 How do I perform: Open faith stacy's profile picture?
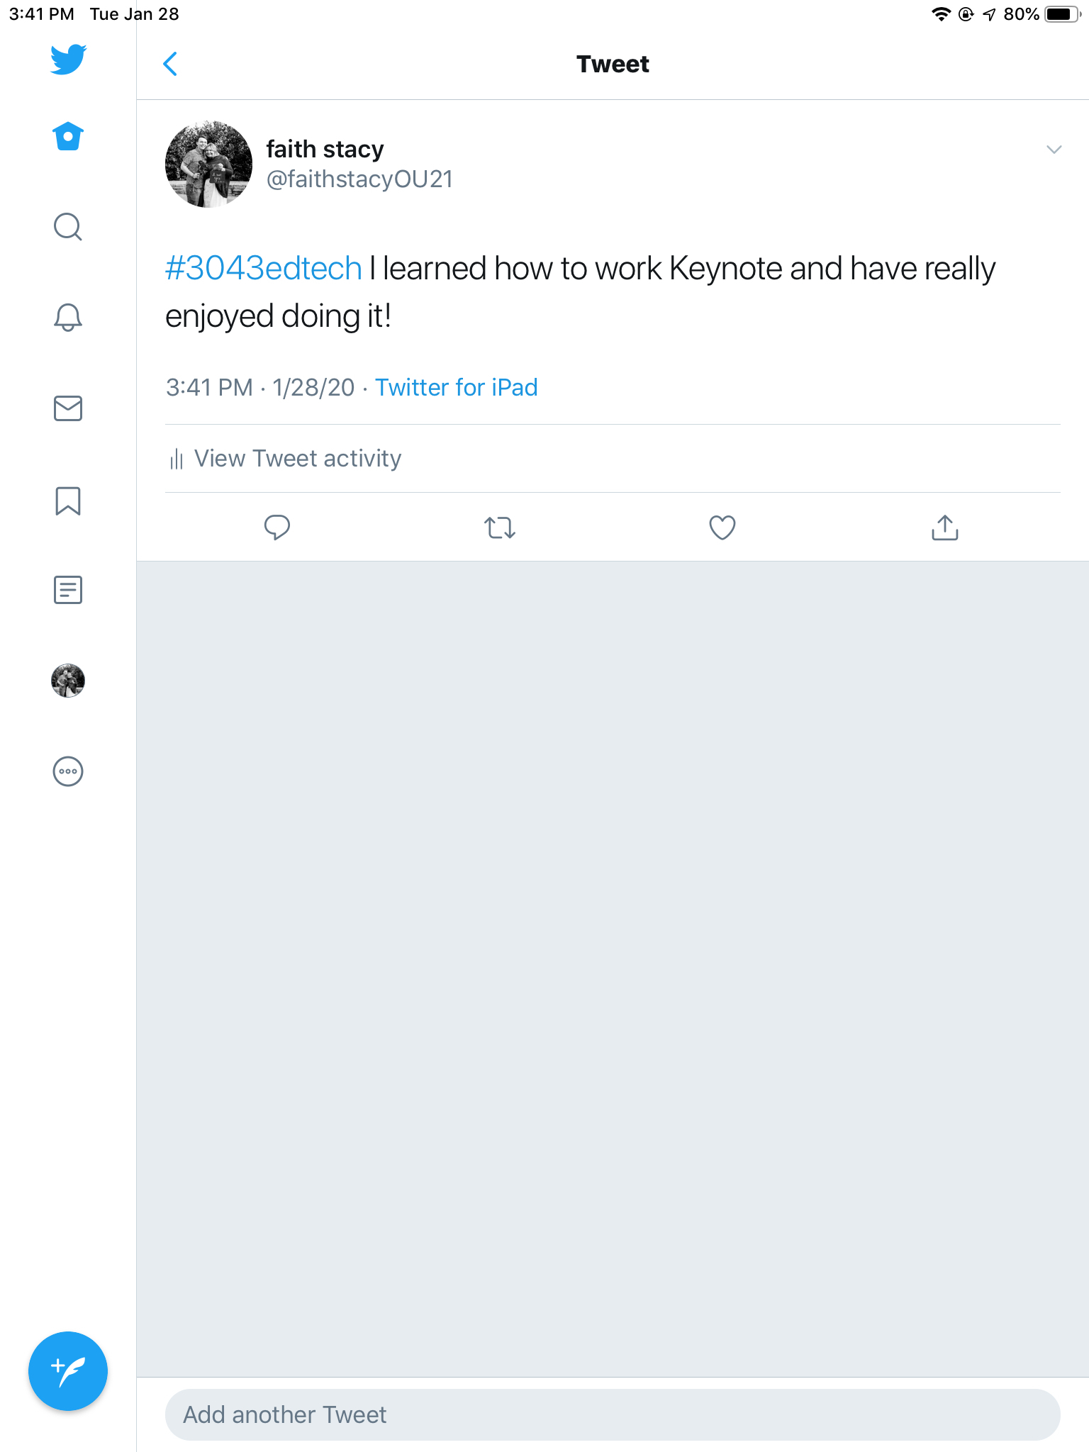click(x=208, y=164)
